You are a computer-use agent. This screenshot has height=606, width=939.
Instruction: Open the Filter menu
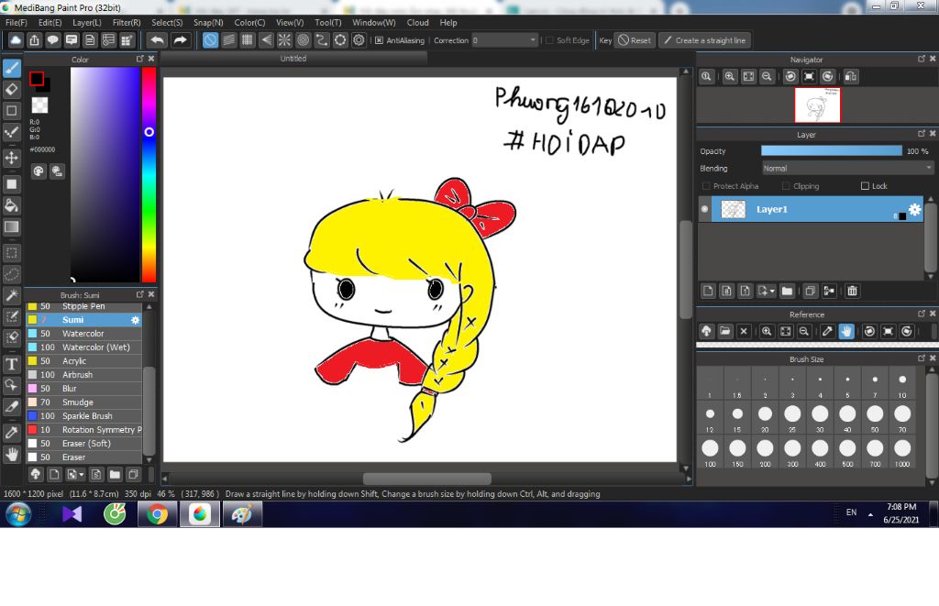pyautogui.click(x=127, y=22)
